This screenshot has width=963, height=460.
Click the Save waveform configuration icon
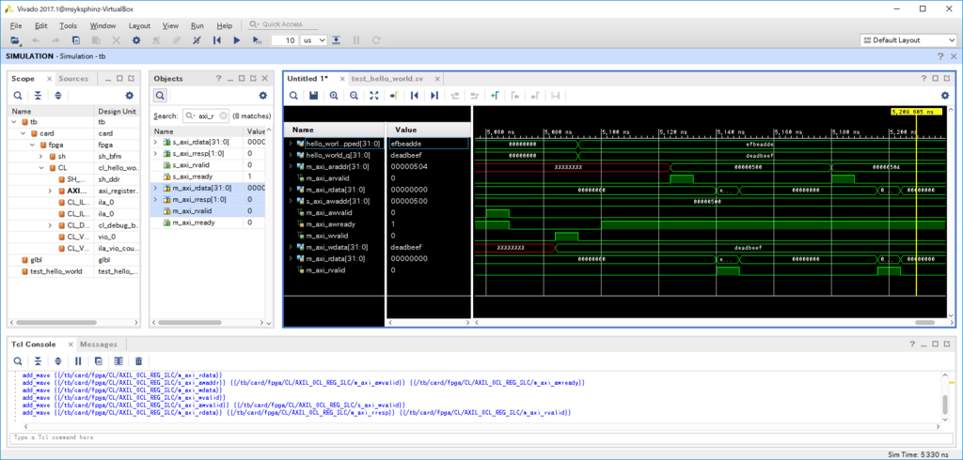313,95
